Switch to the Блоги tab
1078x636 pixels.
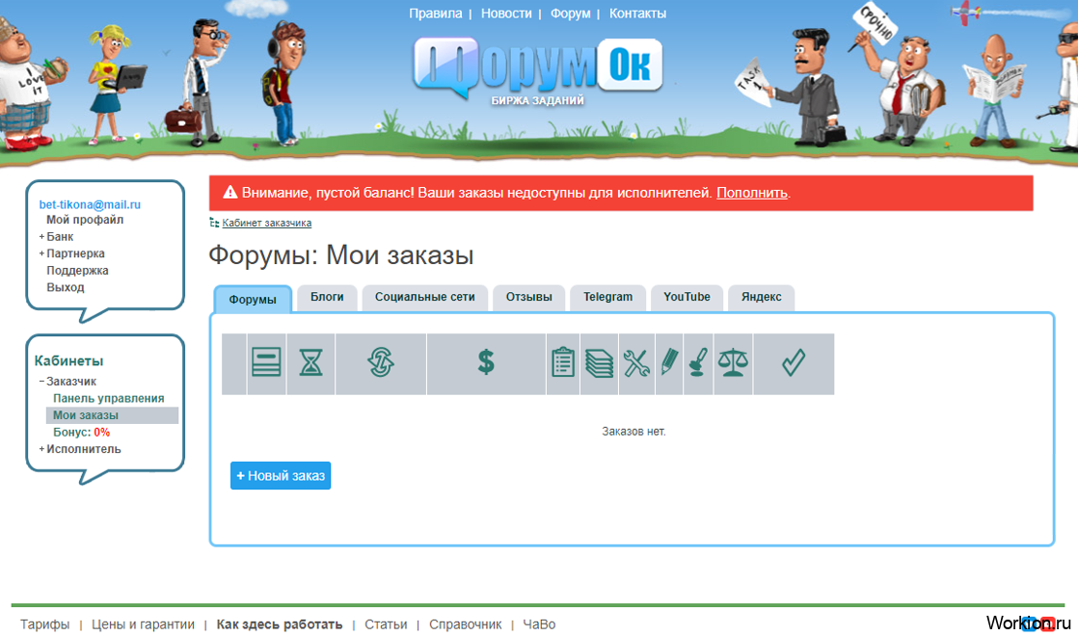[x=327, y=297]
